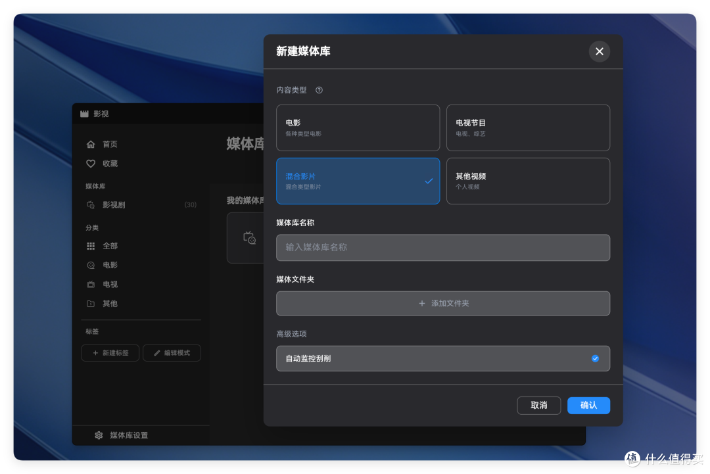Click the 编辑模式 button

[x=172, y=353]
